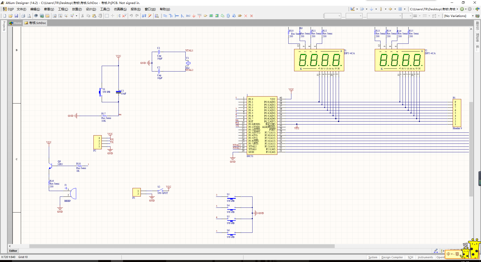Select the VCC power port tool

coord(199,16)
